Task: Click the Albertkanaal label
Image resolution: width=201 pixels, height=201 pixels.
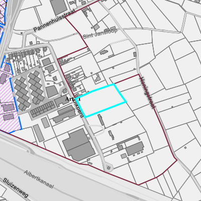Action: (39, 179)
